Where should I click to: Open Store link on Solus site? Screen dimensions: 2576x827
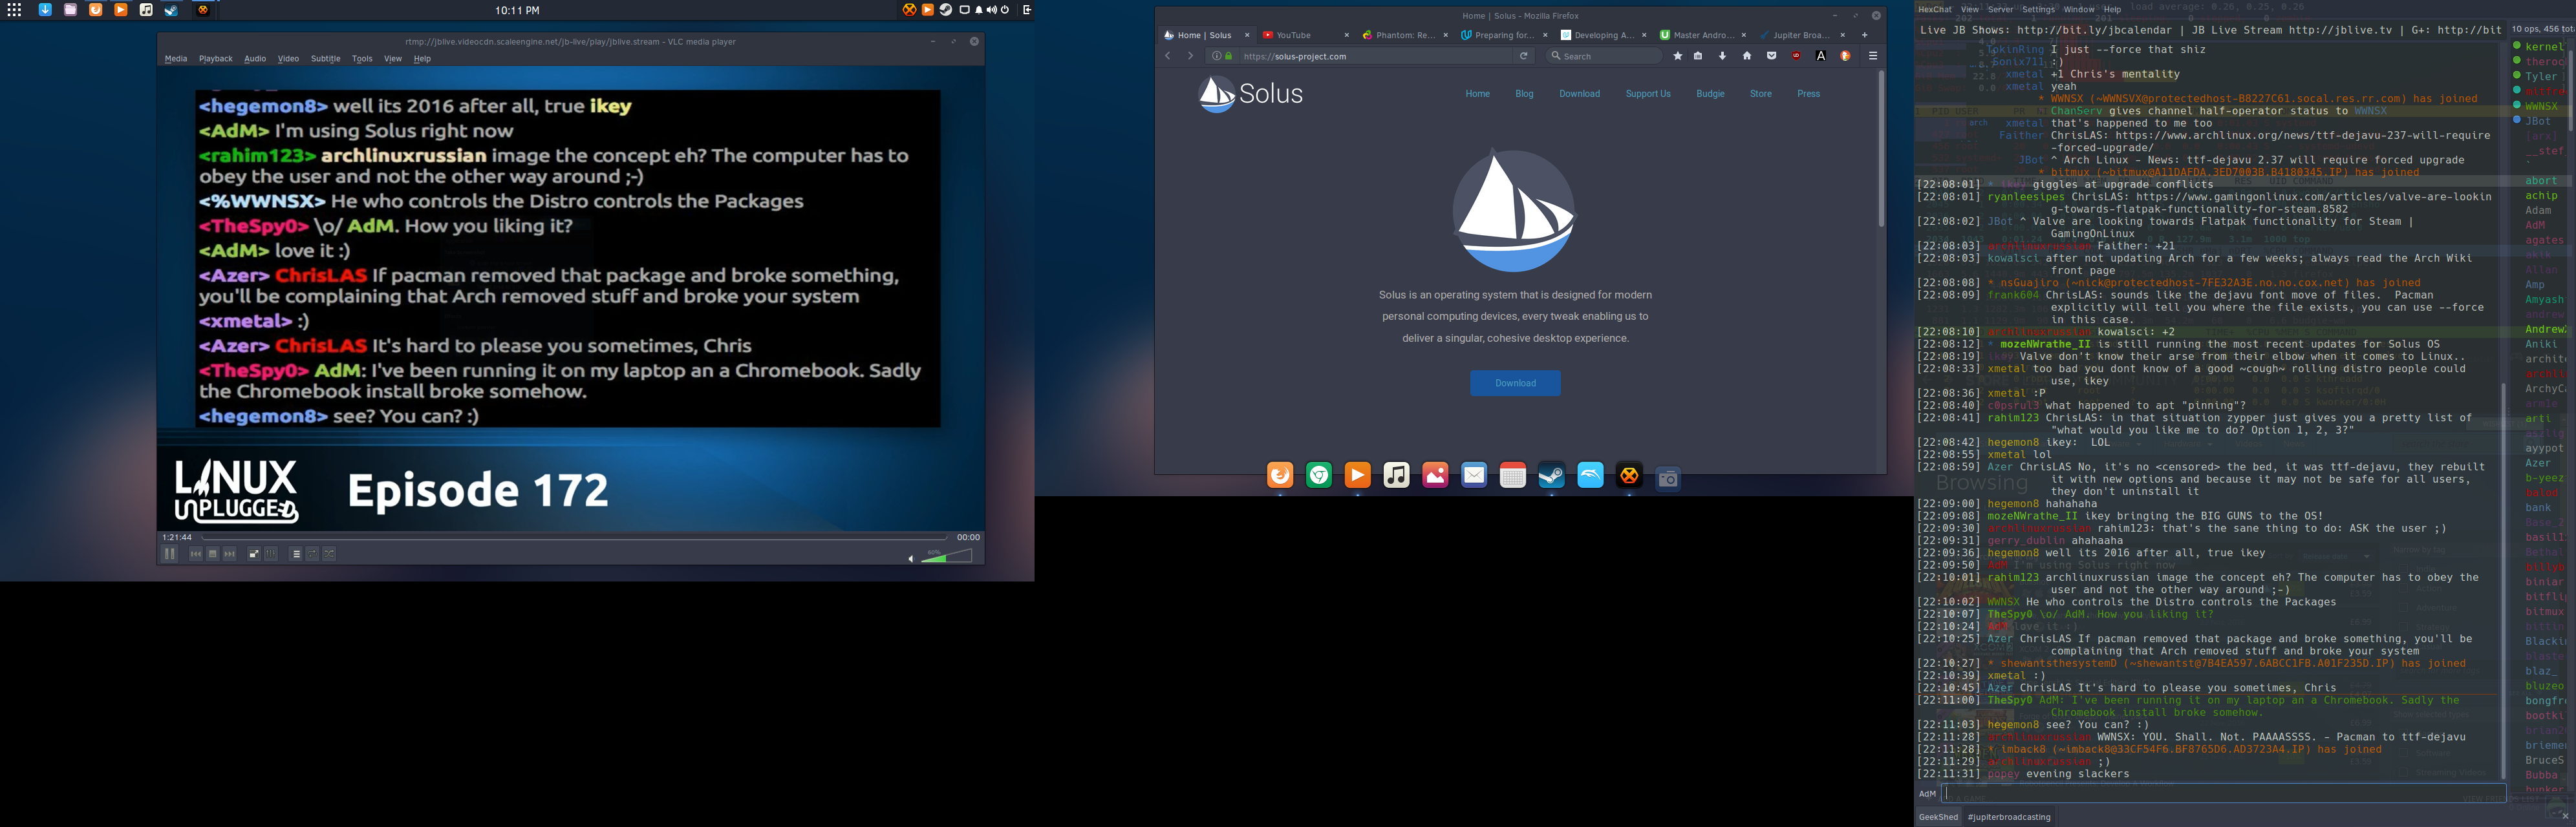1760,94
